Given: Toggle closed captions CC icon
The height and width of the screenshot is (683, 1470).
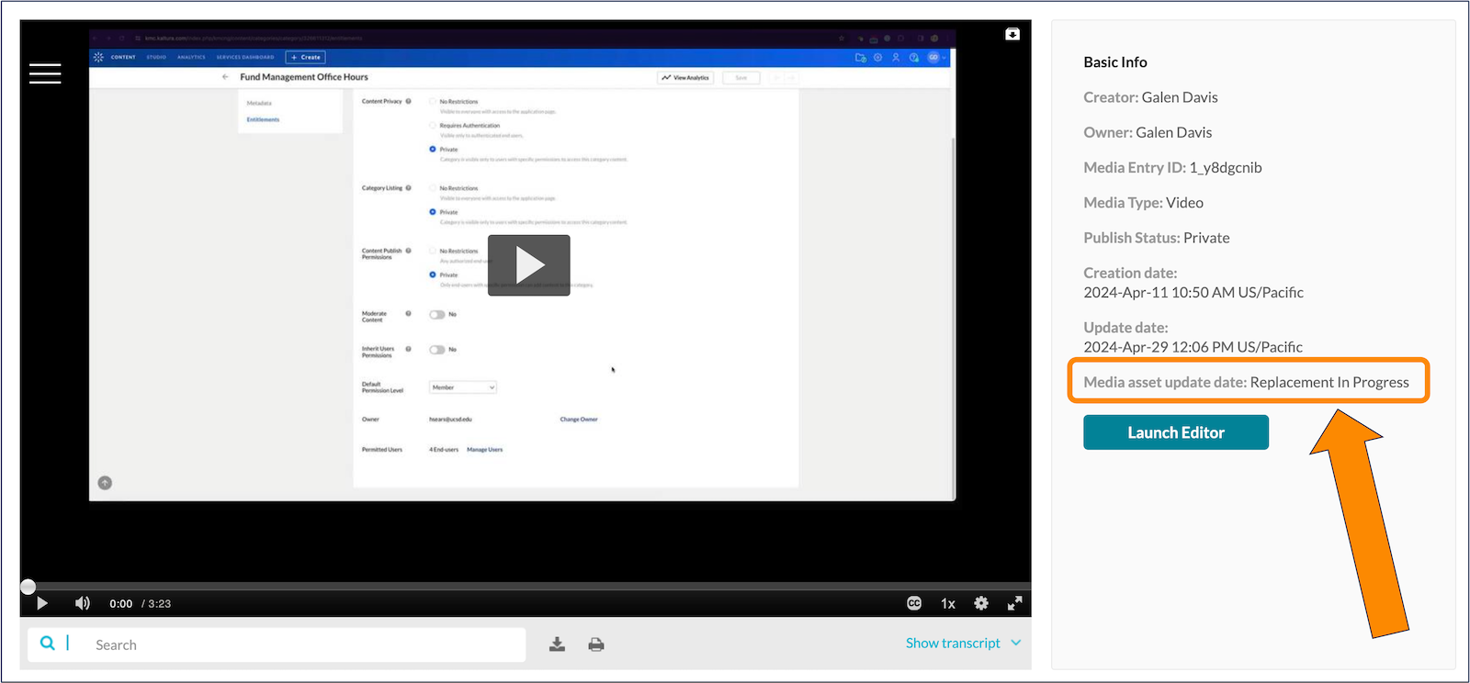Looking at the screenshot, I should pyautogui.click(x=914, y=603).
